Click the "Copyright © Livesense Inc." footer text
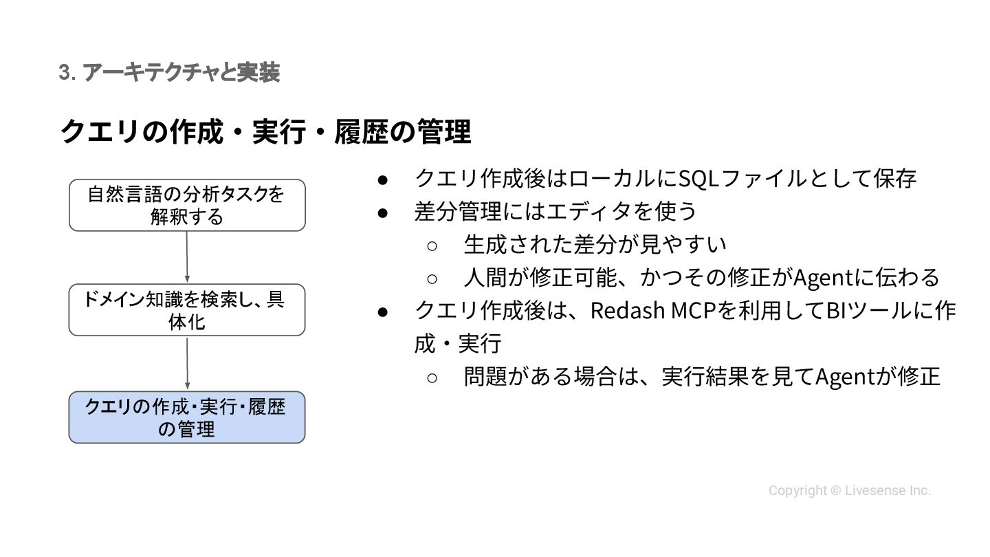The height and width of the screenshot is (557, 990). [x=849, y=490]
